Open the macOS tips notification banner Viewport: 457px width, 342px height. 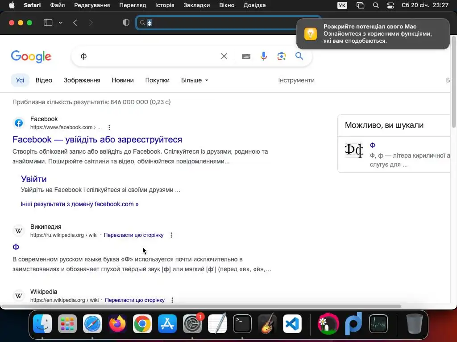373,34
